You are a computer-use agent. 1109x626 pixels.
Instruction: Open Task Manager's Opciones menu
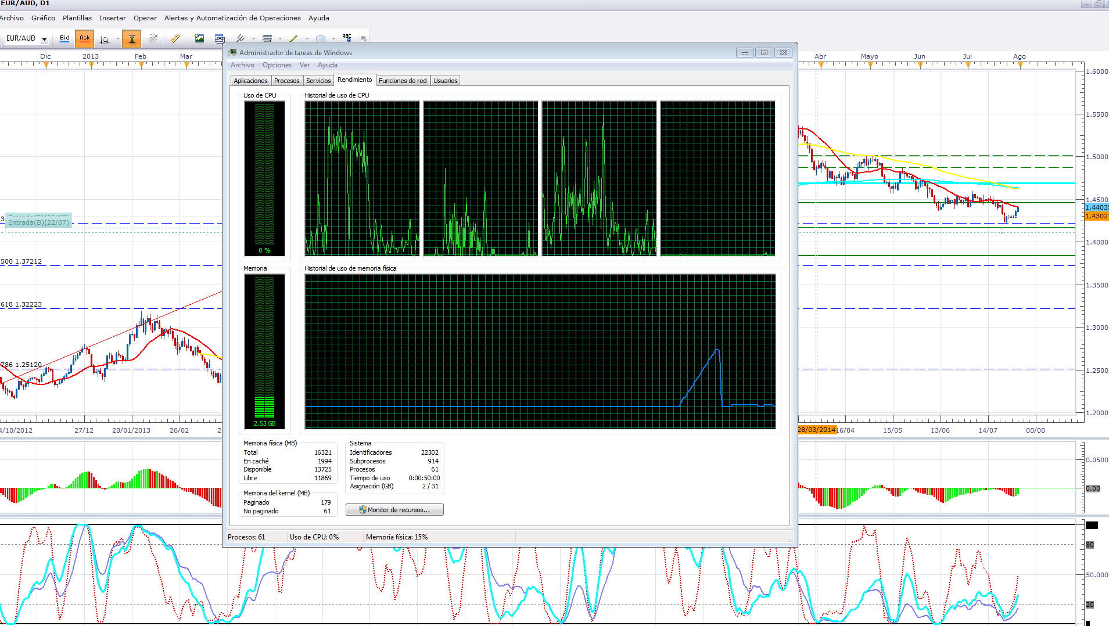[277, 65]
